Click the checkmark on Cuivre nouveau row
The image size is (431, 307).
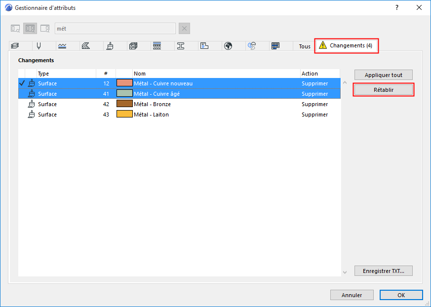pos(22,83)
